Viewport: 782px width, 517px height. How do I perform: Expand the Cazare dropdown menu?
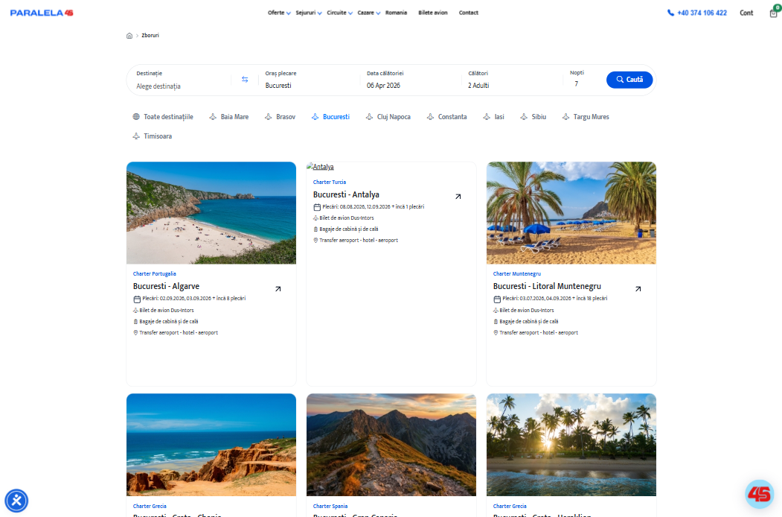(x=368, y=13)
